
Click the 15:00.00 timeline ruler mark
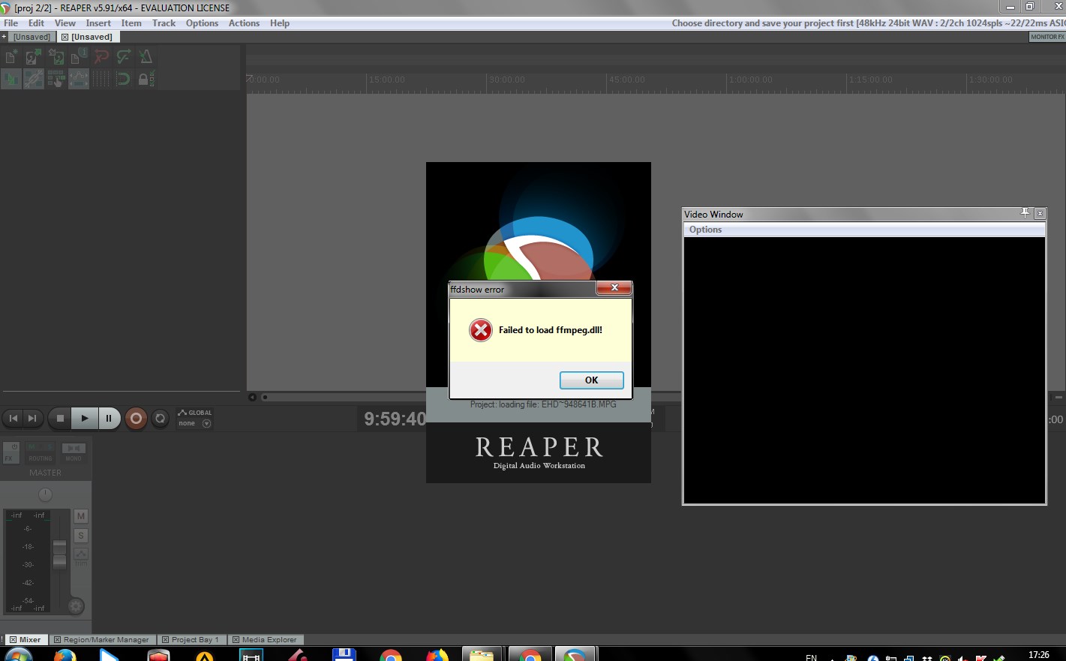[x=387, y=80]
